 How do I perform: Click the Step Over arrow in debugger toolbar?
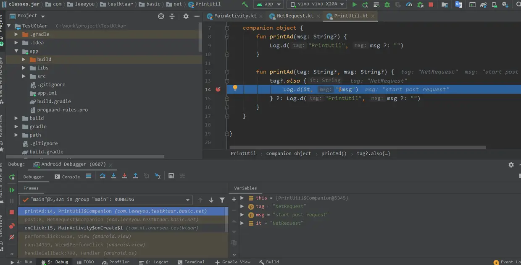click(x=103, y=176)
